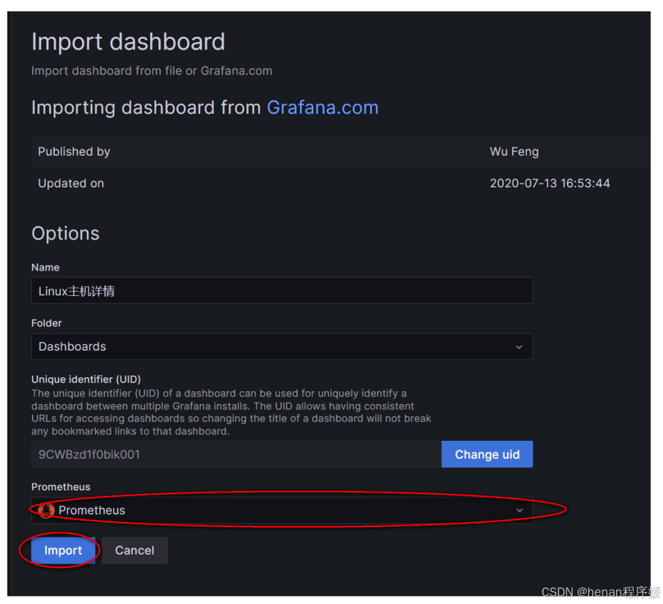Image resolution: width=663 pixels, height=604 pixels.
Task: Click the Change uid button
Action: tap(487, 455)
